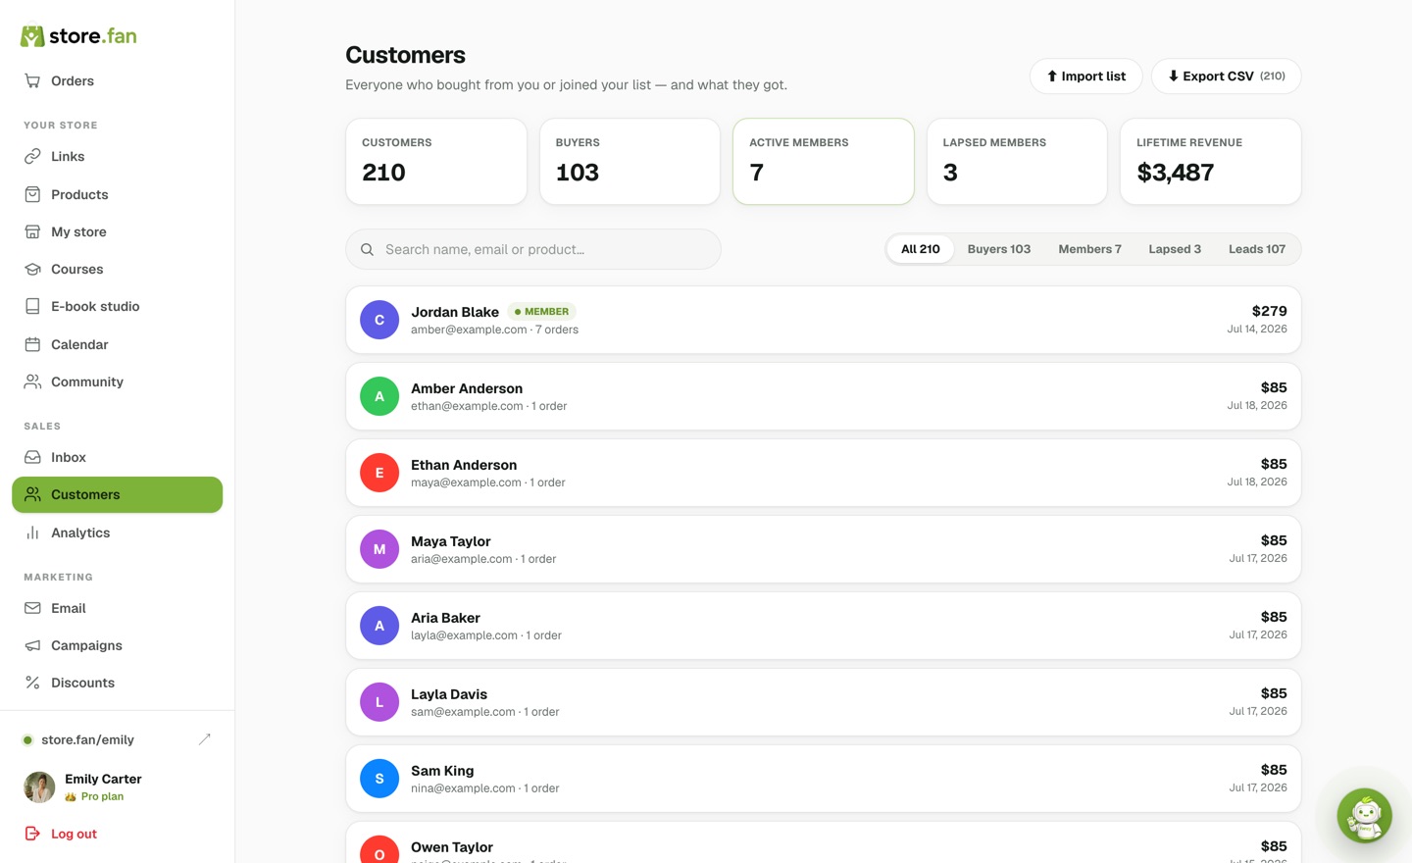Open Sam King customer row

(824, 779)
